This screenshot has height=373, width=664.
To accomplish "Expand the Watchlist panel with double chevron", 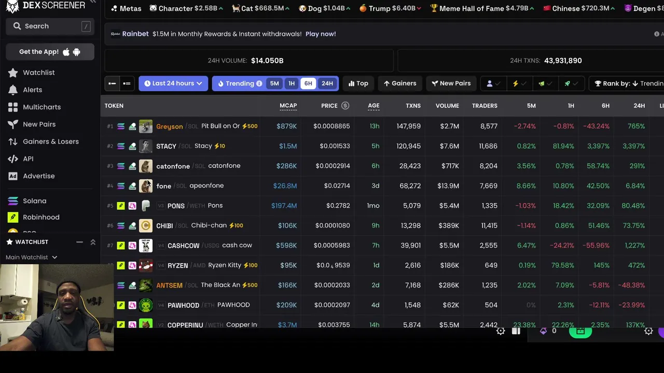I will coord(93,242).
